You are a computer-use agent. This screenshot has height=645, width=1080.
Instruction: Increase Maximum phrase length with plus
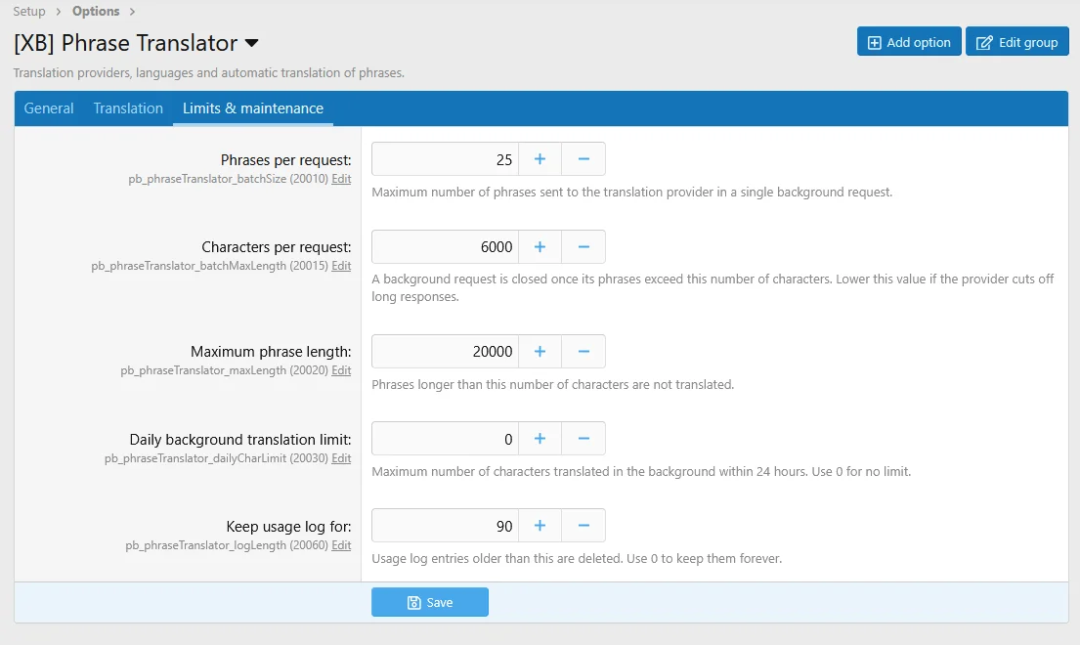[x=540, y=351]
